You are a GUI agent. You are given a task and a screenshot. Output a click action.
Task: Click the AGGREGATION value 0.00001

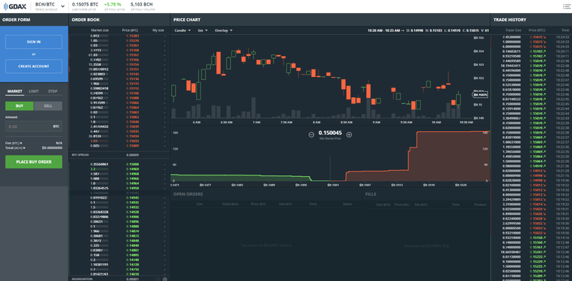132,279
